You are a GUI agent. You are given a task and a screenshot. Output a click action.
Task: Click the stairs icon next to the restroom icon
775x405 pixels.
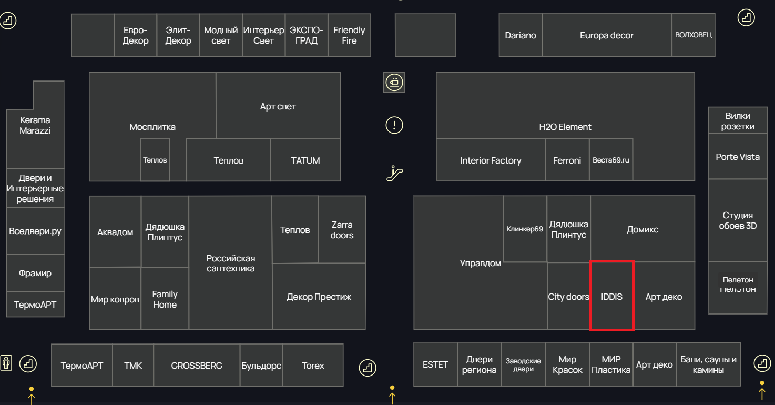tap(28, 363)
